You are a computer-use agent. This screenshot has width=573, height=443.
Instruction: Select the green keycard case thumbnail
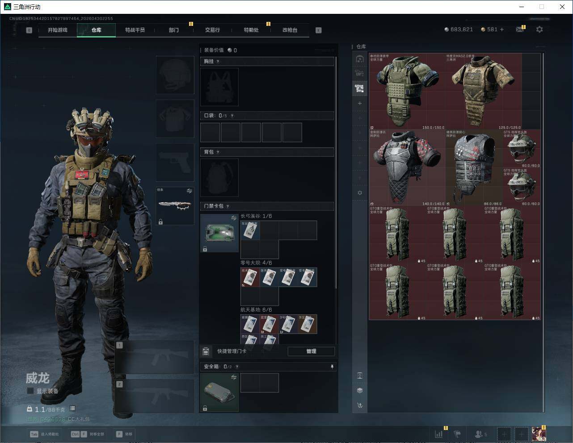(x=219, y=233)
